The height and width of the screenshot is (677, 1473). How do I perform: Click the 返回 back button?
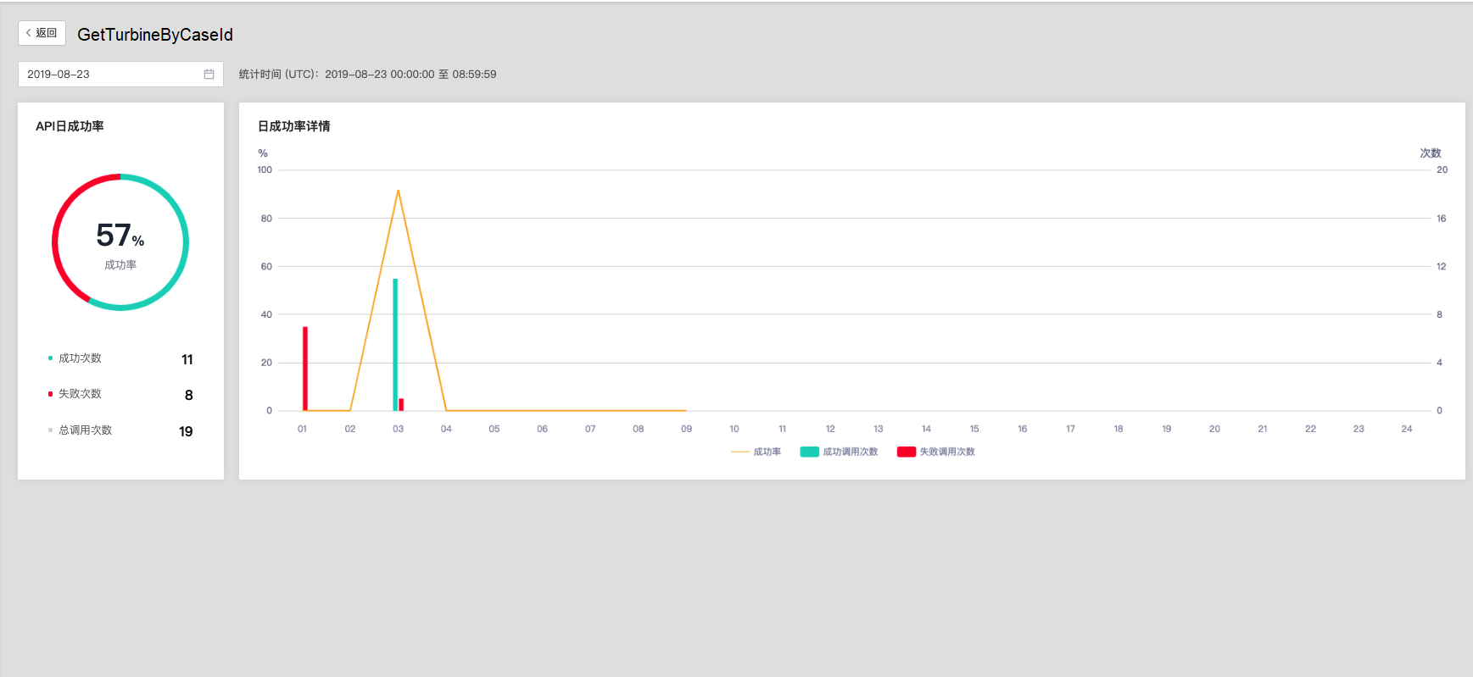42,33
